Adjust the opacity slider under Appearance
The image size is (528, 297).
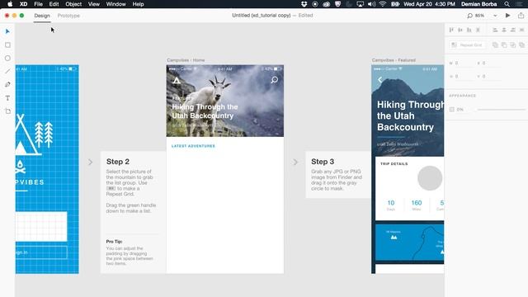click(502, 110)
